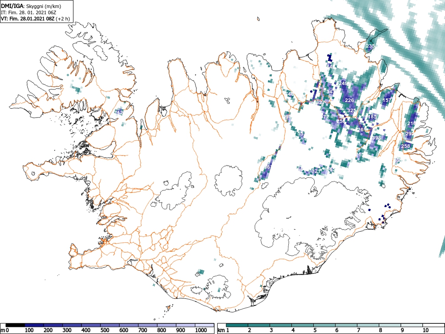Click the '325' visibility value on the map

tap(352, 110)
